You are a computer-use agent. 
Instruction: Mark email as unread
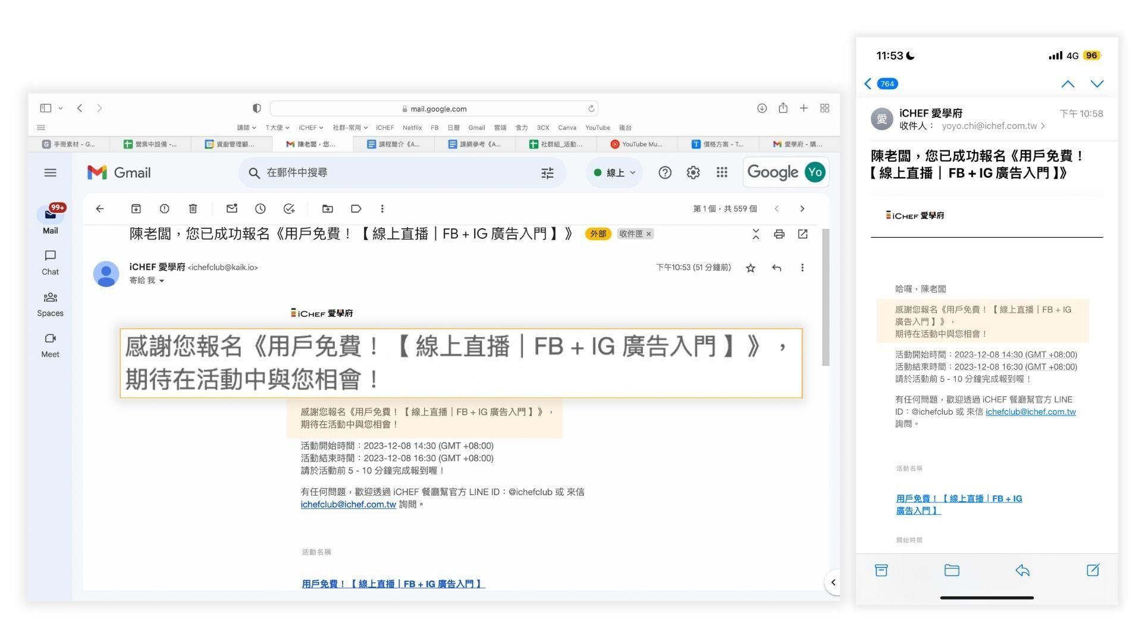232,209
